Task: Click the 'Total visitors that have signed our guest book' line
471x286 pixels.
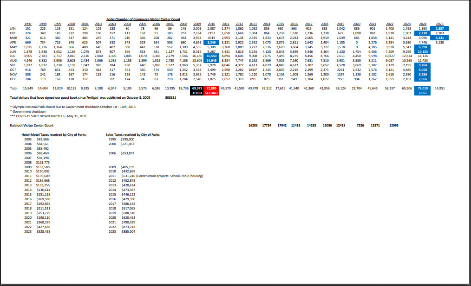Action: tap(80, 98)
